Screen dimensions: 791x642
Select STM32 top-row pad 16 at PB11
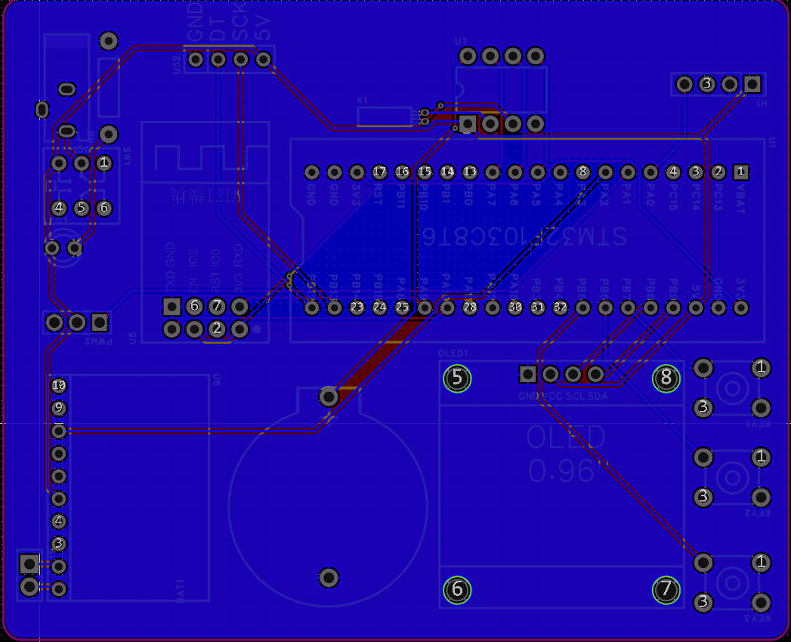click(x=402, y=172)
